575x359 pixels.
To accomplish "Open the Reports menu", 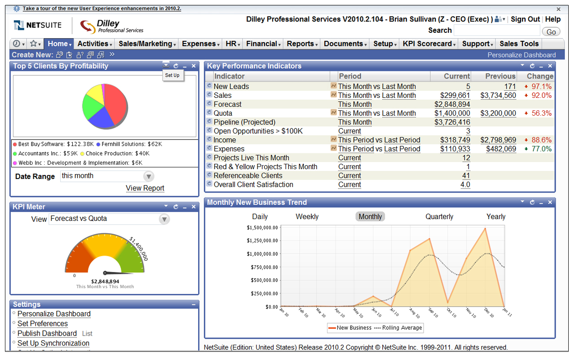I will pos(302,44).
